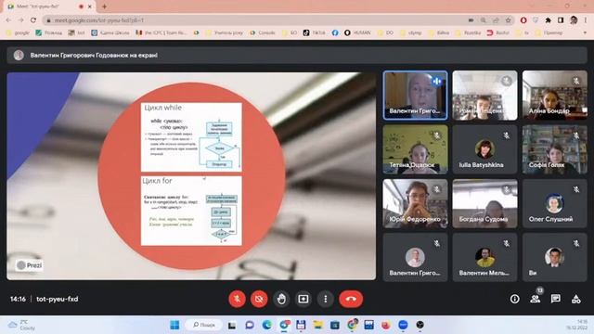This screenshot has height=334, width=594.
Task: Select Валентин Мель... participant tile
Action: pyautogui.click(x=484, y=258)
